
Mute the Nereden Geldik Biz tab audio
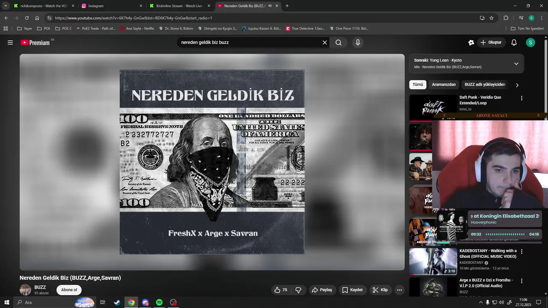270,6
